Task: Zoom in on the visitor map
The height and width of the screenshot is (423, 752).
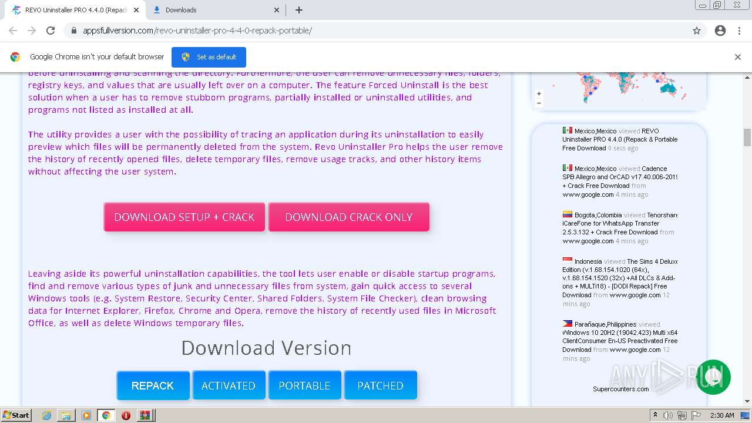Action: coord(539,93)
